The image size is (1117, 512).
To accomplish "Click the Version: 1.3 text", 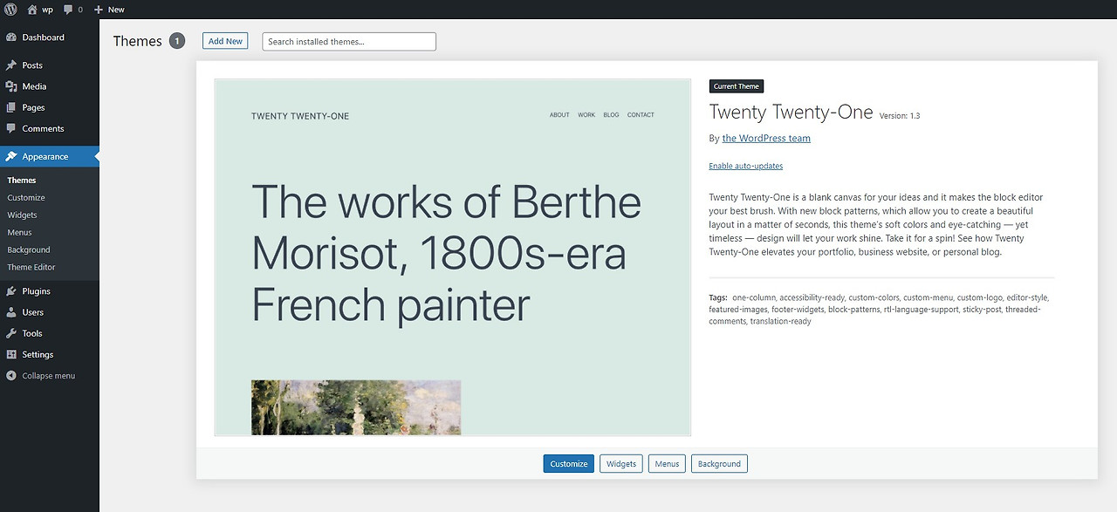I will click(x=900, y=115).
